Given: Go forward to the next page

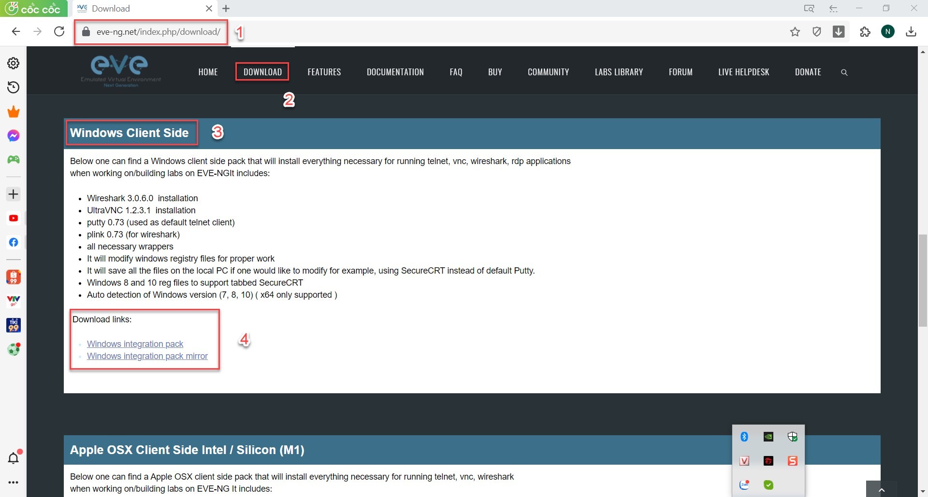Looking at the screenshot, I should click(x=37, y=32).
